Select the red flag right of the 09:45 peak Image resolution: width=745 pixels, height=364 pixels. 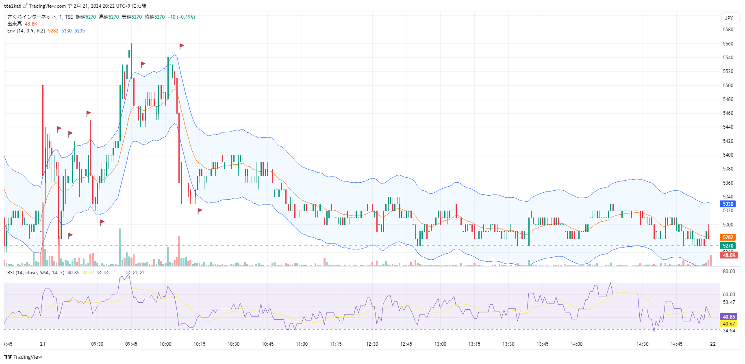[143, 64]
